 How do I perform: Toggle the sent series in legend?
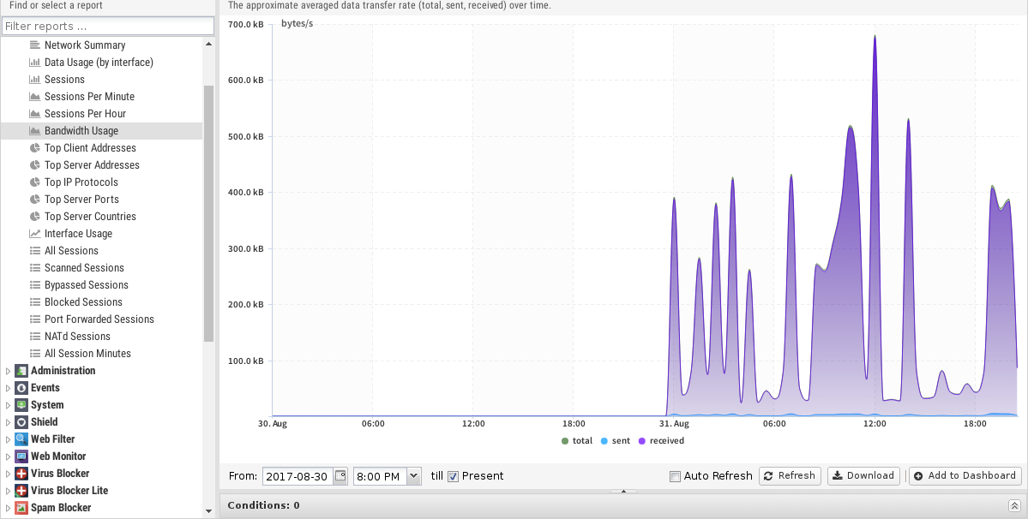(x=616, y=441)
